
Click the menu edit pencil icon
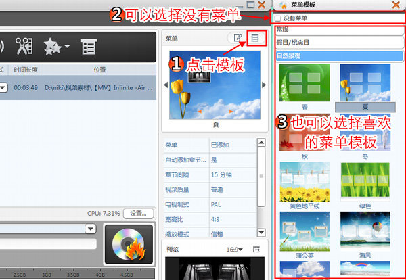pos(238,38)
